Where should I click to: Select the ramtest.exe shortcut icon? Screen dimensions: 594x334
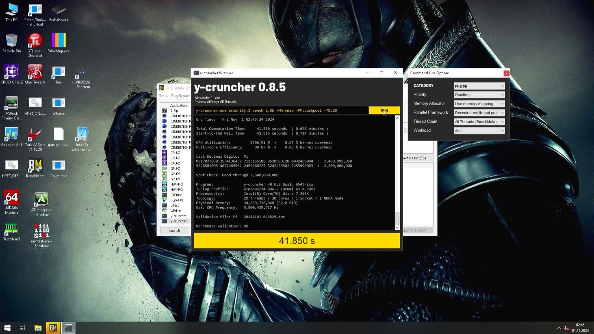point(41,235)
